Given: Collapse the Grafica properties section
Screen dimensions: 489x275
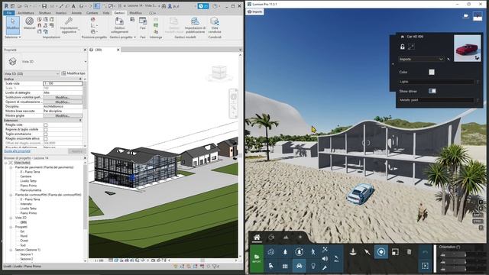Looking at the screenshot, I should [79, 79].
